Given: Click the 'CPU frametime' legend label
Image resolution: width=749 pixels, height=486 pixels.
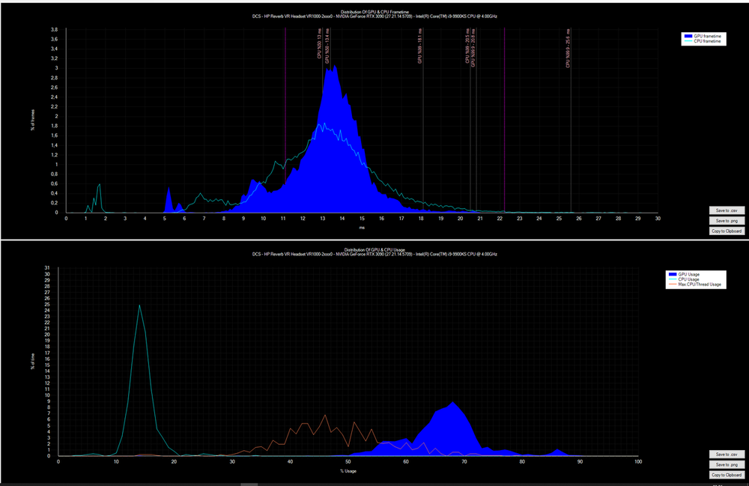Looking at the screenshot, I should click(x=708, y=41).
